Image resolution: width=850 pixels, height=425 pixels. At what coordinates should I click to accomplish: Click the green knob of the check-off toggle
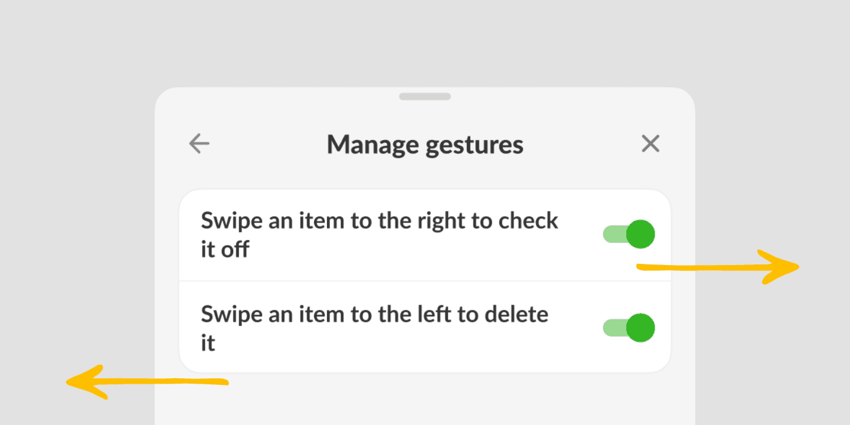pyautogui.click(x=640, y=234)
